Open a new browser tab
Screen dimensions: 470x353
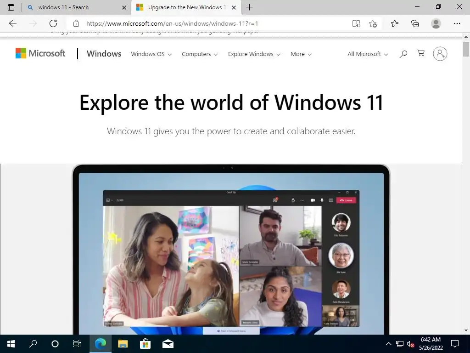click(249, 7)
